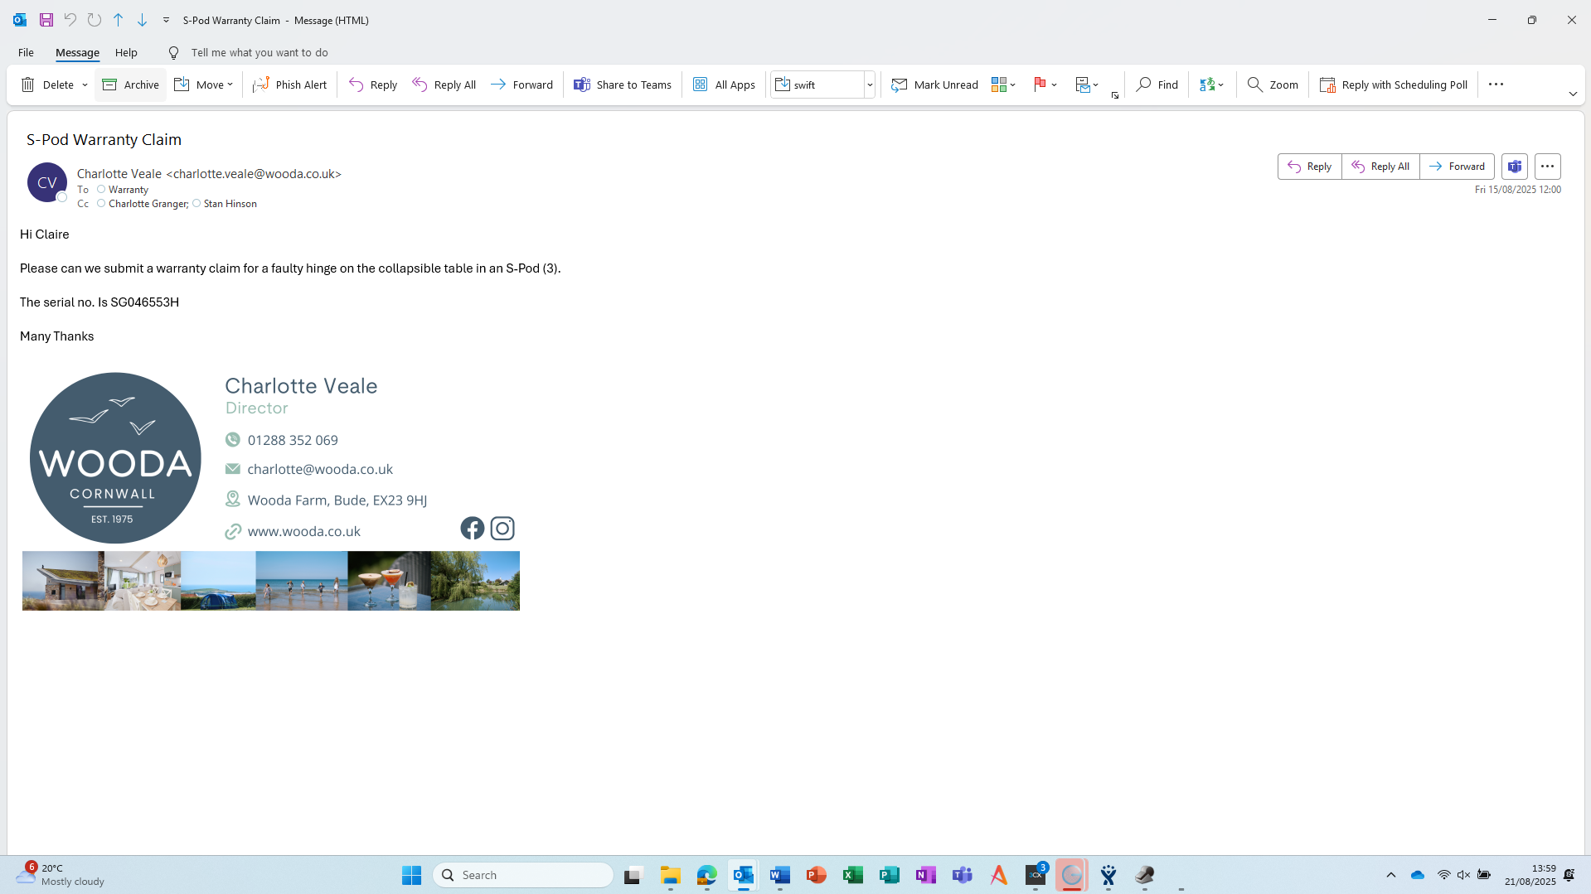The width and height of the screenshot is (1591, 894).
Task: Click the taskbar Search box
Action: 523,875
